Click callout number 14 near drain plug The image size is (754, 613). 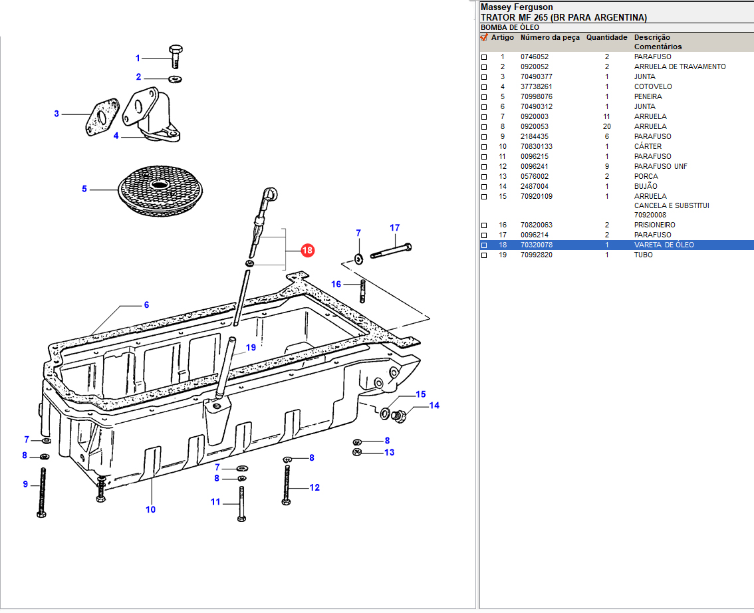point(434,406)
